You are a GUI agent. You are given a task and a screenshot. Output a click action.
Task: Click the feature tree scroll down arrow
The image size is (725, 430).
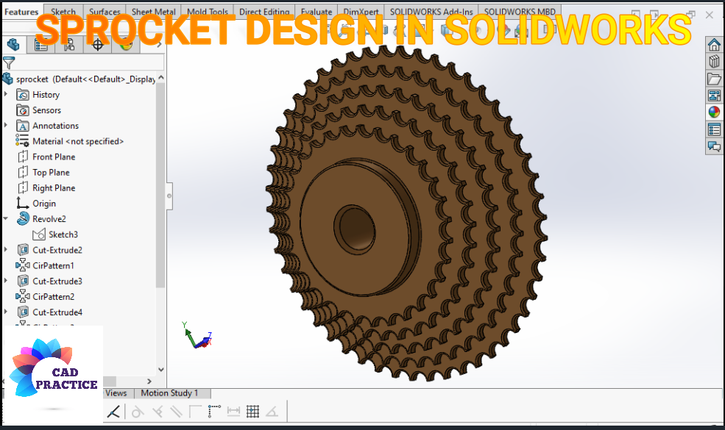[x=161, y=370]
